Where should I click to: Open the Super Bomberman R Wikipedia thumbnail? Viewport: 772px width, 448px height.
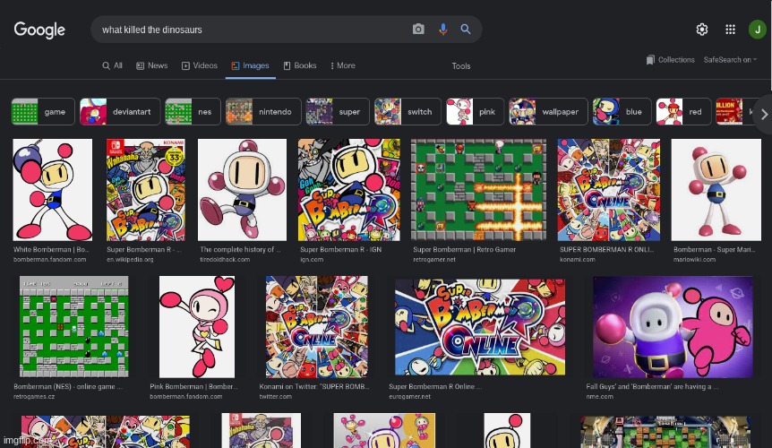(146, 190)
